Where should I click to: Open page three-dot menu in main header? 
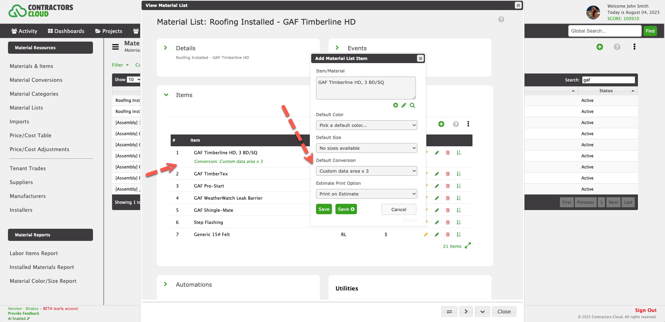[634, 47]
